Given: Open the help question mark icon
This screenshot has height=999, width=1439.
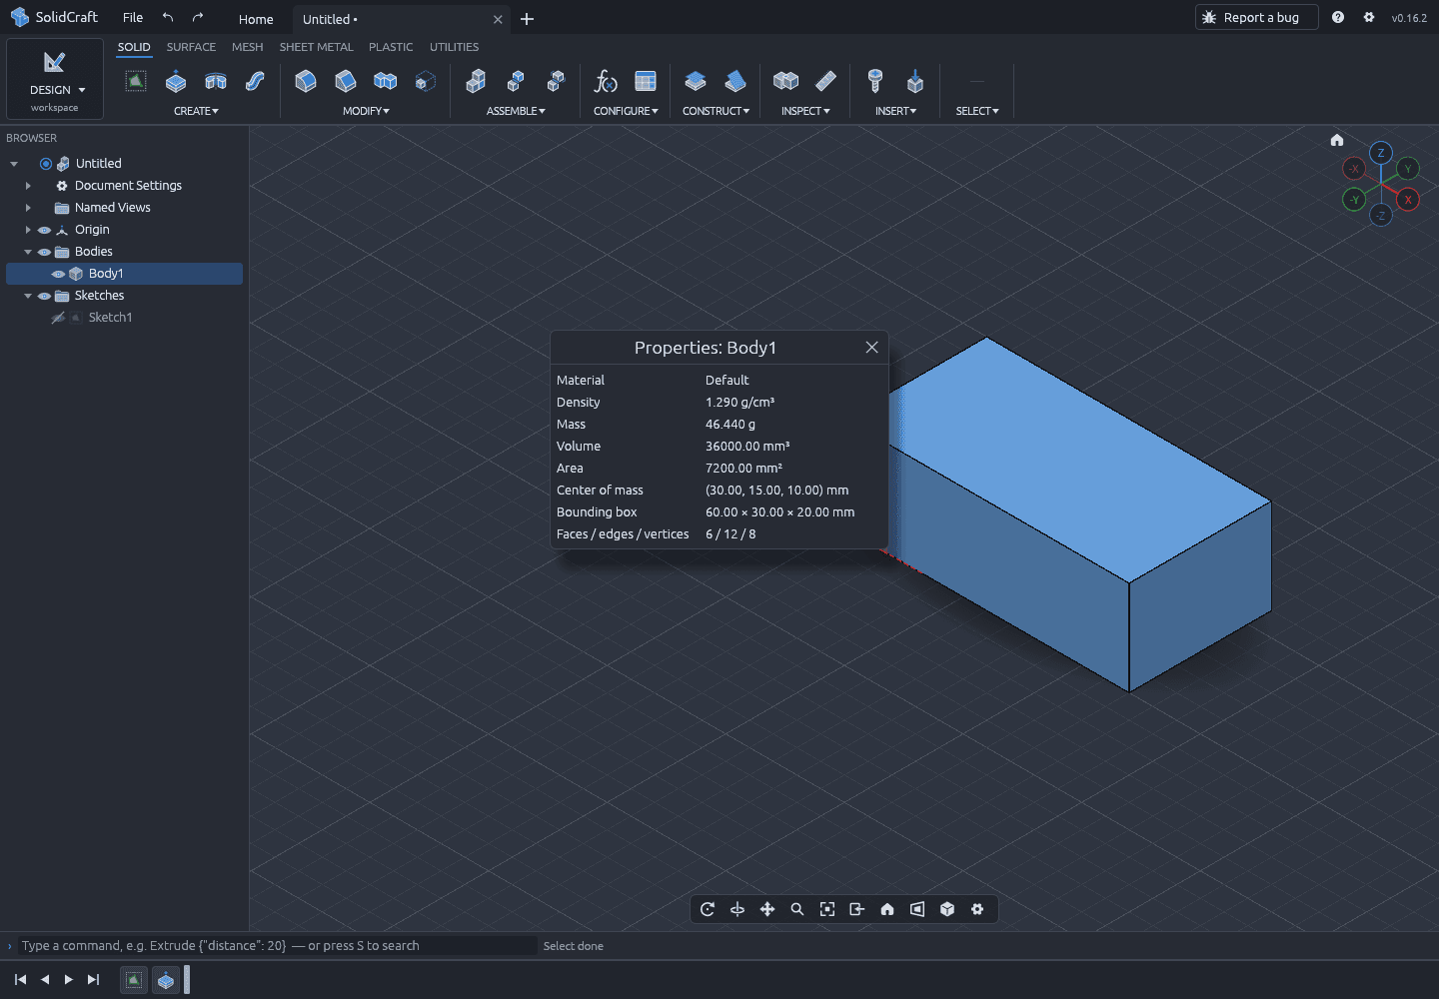Looking at the screenshot, I should pyautogui.click(x=1338, y=18).
